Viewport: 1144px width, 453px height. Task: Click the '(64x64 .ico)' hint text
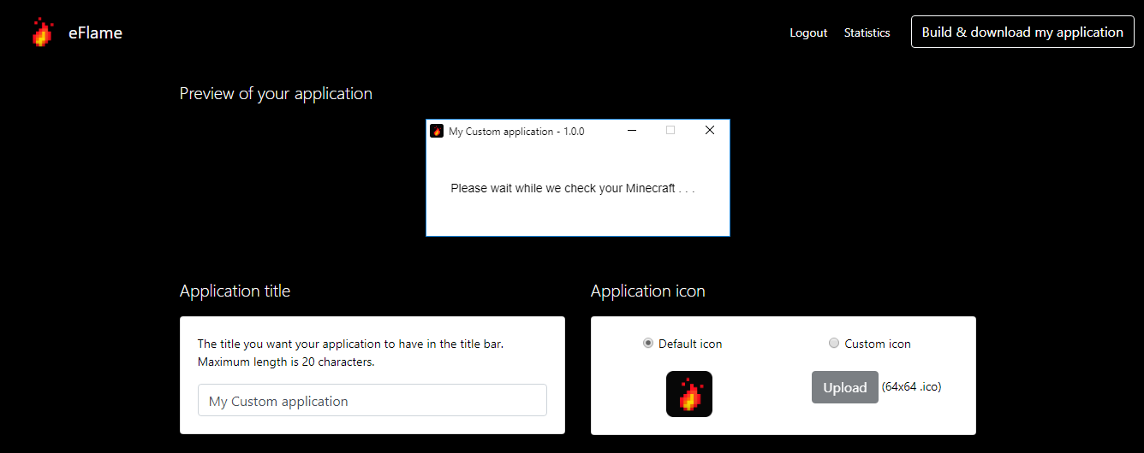pyautogui.click(x=911, y=387)
